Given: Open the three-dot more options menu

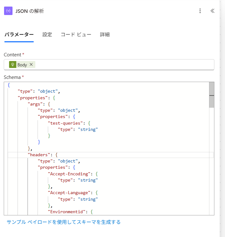Looking at the screenshot, I should (200, 11).
